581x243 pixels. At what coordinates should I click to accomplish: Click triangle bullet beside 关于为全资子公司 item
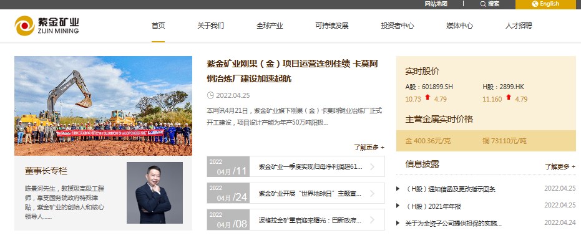click(398, 223)
